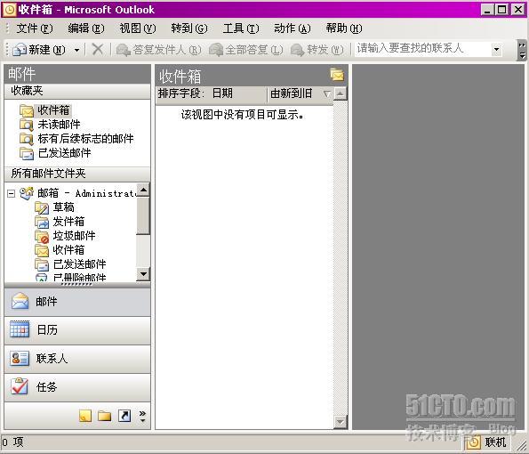Open the Folder List icon at bottom

[105, 416]
